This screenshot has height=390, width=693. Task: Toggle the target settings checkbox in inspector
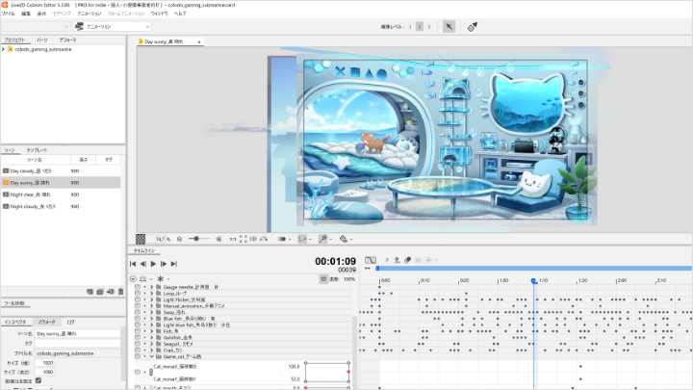[x=38, y=380]
